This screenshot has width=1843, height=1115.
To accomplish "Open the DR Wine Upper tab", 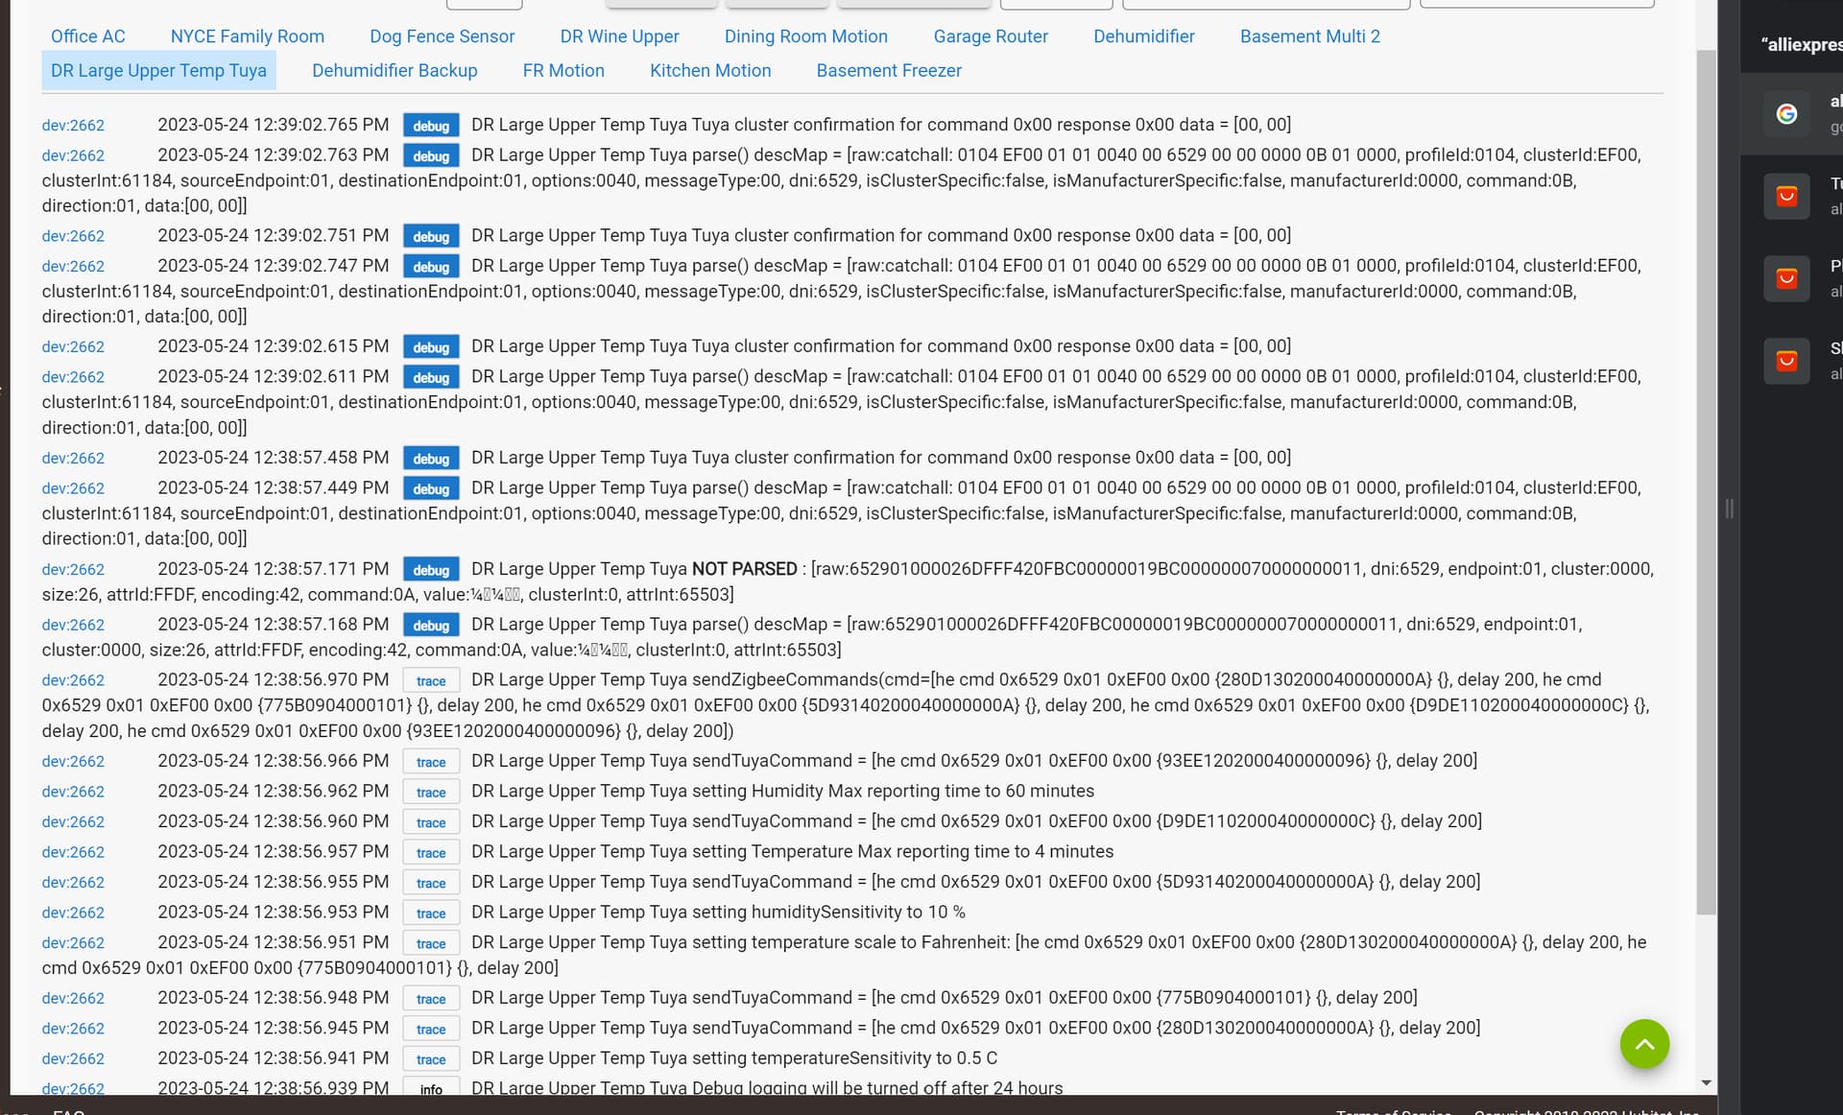I will coord(619,36).
